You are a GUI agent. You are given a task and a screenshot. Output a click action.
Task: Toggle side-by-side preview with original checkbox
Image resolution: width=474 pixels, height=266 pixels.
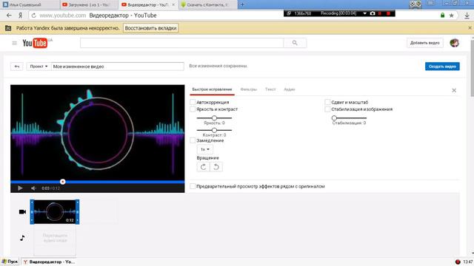coord(193,186)
